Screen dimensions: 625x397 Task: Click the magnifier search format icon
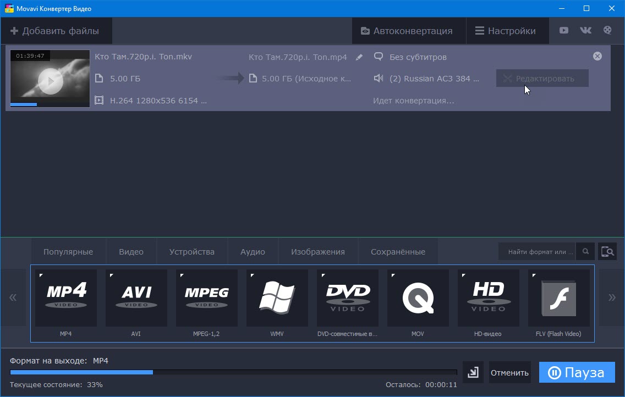pyautogui.click(x=585, y=252)
